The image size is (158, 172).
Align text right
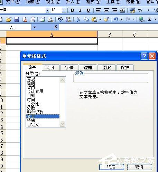[x=114, y=10]
